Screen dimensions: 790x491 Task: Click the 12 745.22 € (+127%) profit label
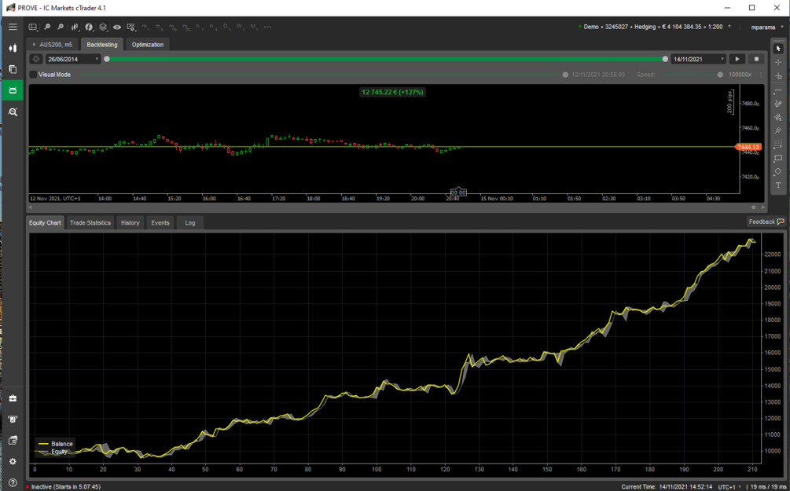[x=392, y=92]
